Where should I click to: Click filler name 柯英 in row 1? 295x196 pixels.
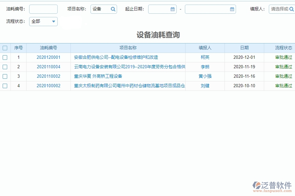coord(205,57)
